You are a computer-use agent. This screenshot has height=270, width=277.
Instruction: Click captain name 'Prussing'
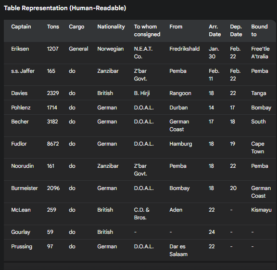point(22,246)
